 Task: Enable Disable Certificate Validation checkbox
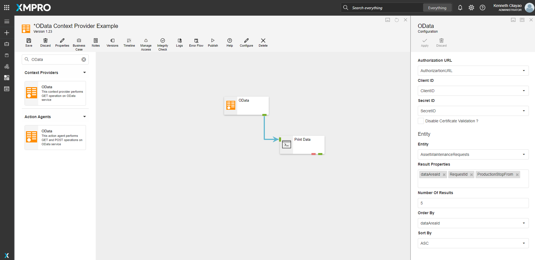(421, 121)
